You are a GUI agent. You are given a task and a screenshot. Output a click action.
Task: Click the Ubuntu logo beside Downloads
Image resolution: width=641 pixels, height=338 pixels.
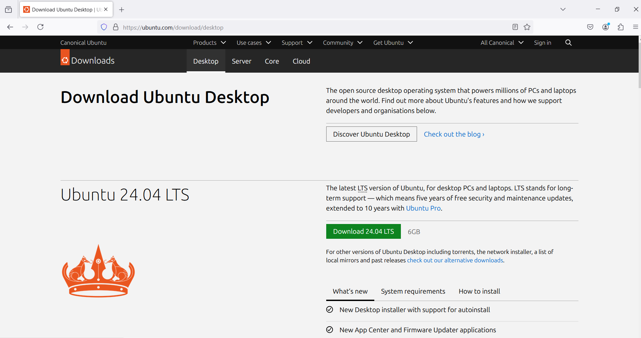click(65, 57)
